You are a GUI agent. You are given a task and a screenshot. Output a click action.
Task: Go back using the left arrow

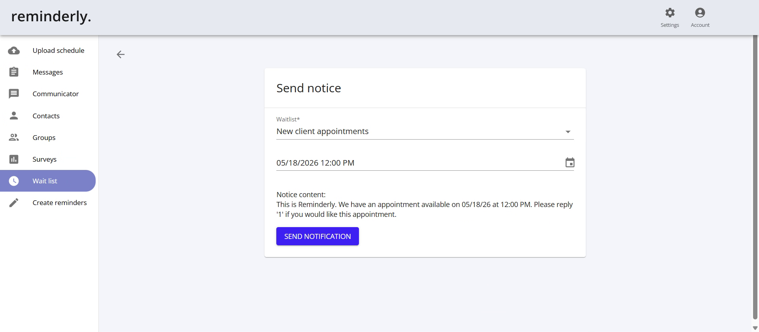point(121,54)
